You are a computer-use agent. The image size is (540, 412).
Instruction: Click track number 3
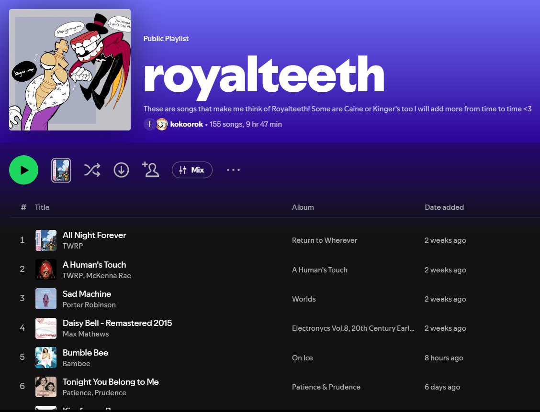coord(22,298)
